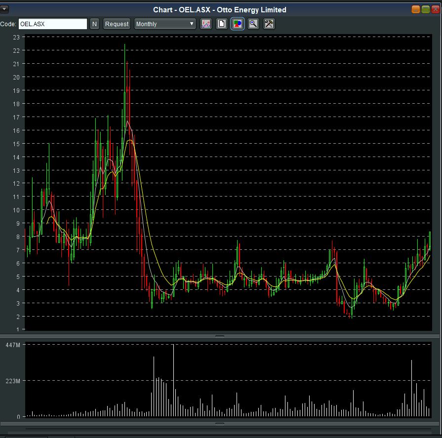Open the chart indicators icon in toolbar
Image resolution: width=442 pixels, height=438 pixels.
point(206,24)
